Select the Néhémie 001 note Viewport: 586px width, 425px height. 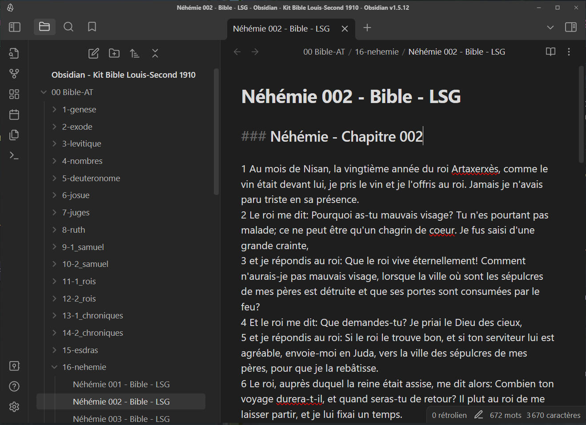click(x=121, y=384)
